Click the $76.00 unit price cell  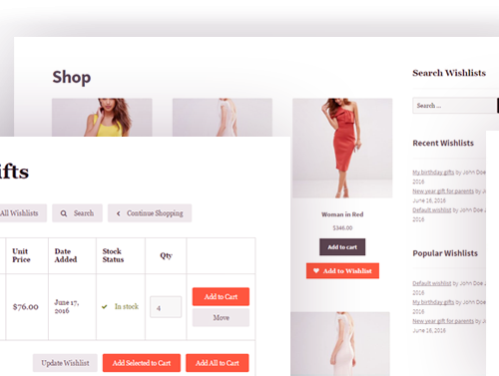pos(26,306)
